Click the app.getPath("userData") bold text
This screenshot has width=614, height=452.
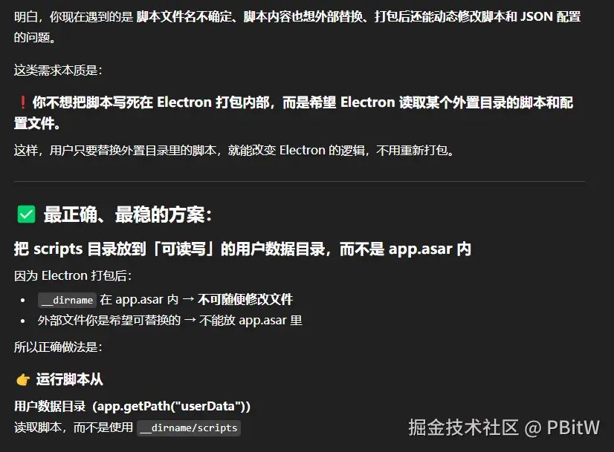[171, 406]
